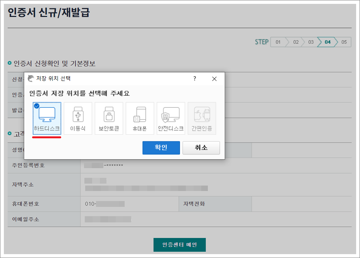The image size is (360, 258).
Task: Click the highlighted STEP 04 chevron
Action: point(327,42)
